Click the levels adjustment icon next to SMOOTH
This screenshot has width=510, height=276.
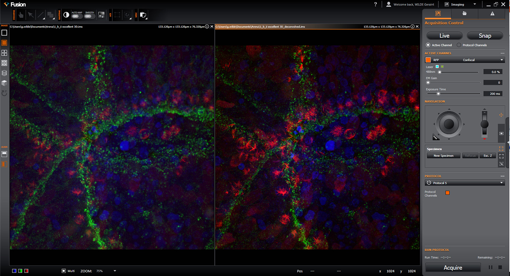point(102,15)
